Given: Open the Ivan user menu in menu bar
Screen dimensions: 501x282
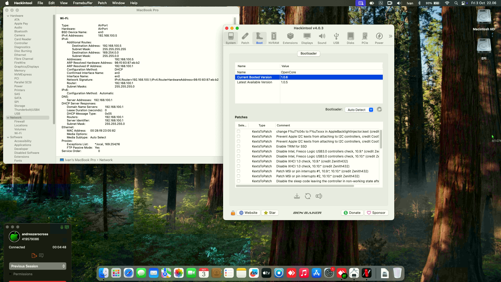Looking at the screenshot, I should click(410, 3).
